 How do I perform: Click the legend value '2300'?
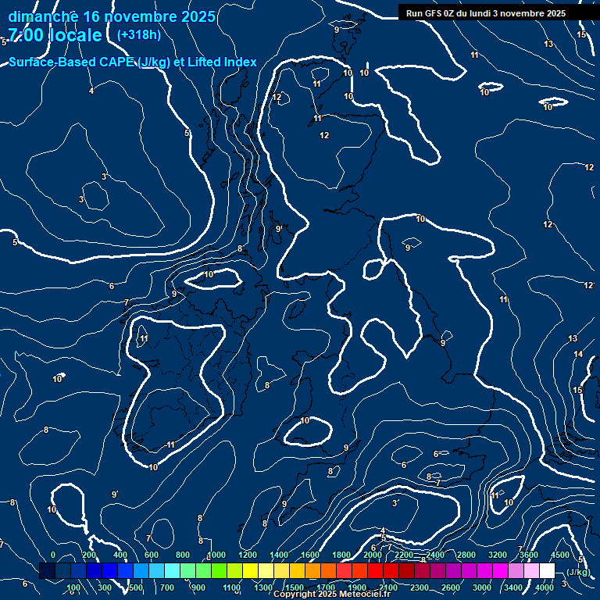[420, 587]
